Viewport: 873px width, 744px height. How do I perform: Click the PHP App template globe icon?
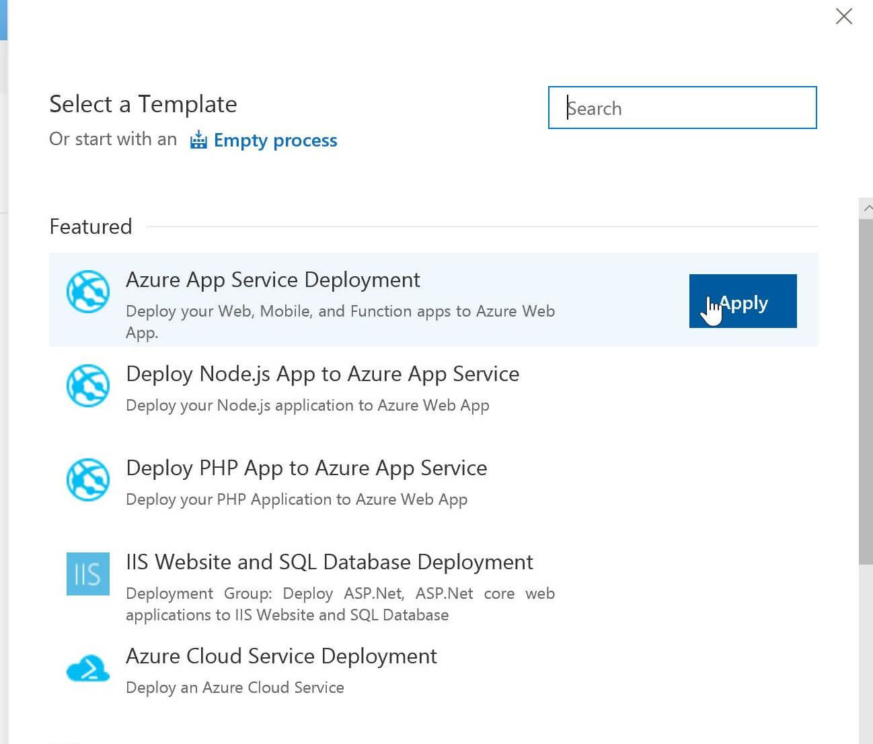click(87, 480)
